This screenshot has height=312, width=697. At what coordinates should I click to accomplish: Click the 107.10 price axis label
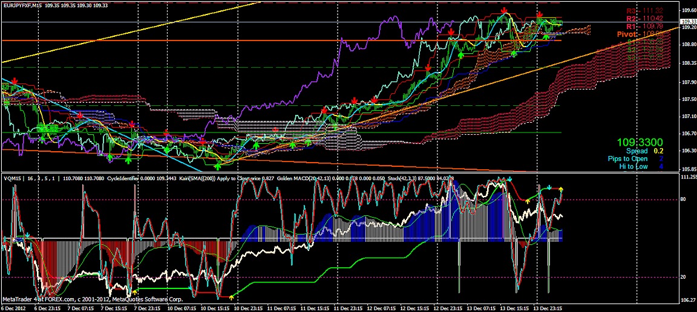tap(689, 116)
